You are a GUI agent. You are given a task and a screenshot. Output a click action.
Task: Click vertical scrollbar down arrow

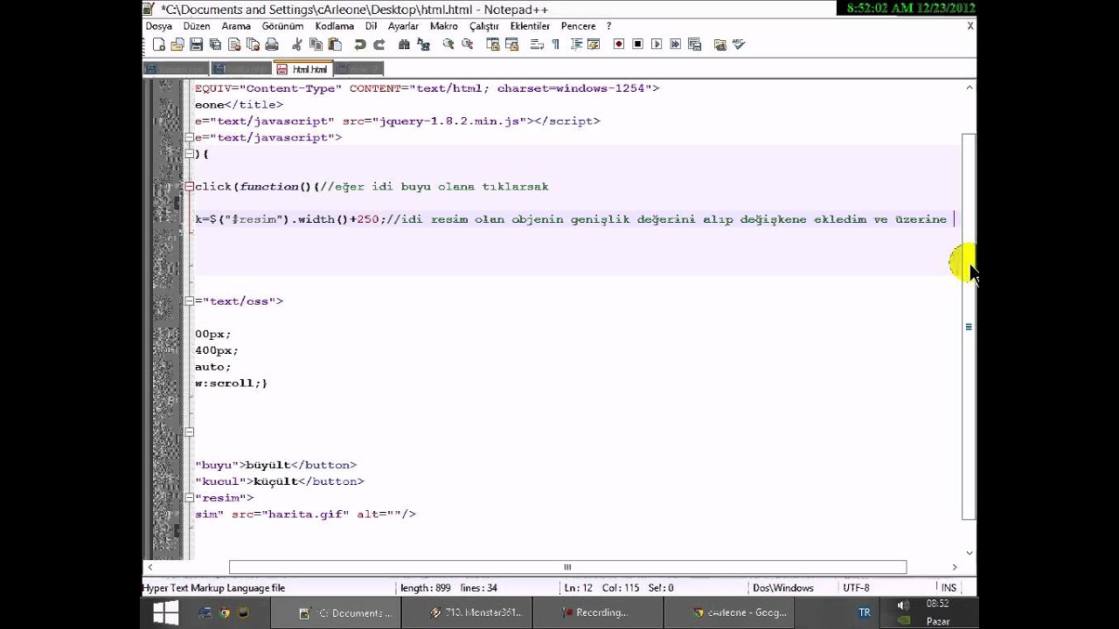[x=969, y=552]
